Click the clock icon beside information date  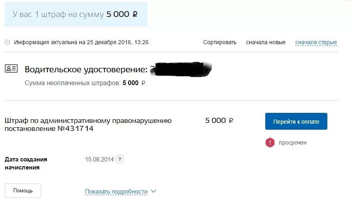point(8,43)
